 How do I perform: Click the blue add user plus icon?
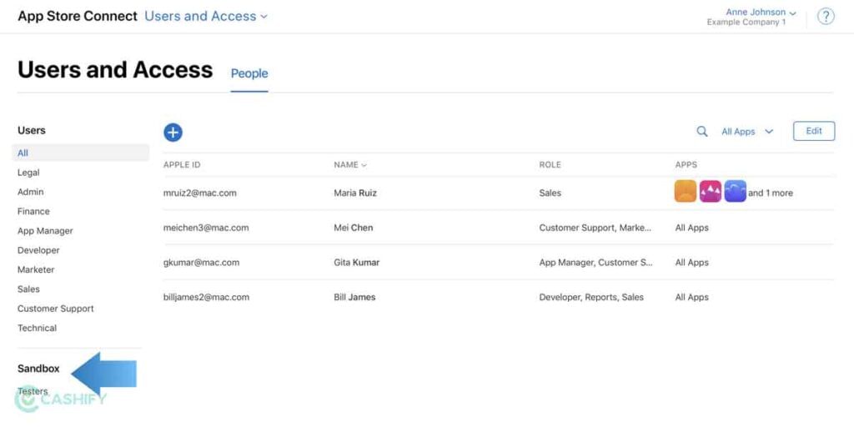[x=173, y=133]
